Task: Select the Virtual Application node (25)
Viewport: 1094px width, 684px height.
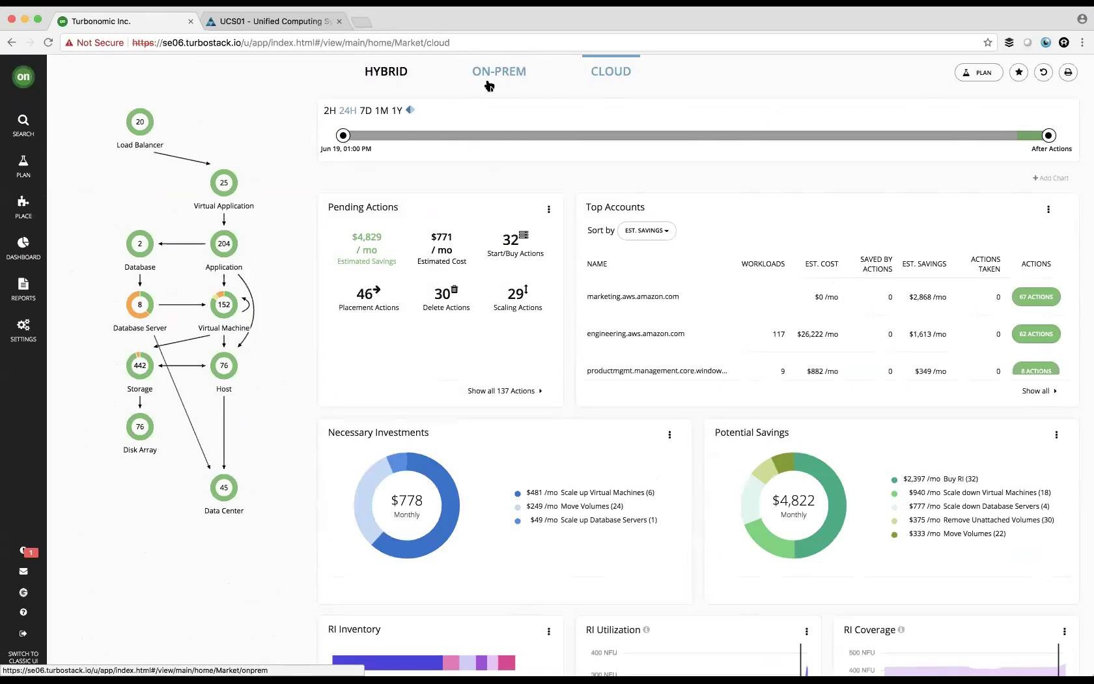Action: pos(224,183)
